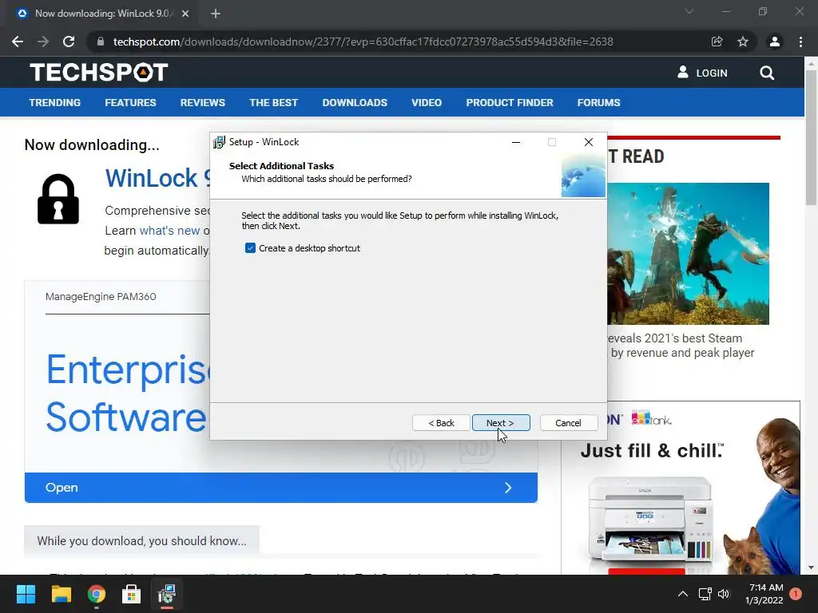The width and height of the screenshot is (818, 613).
Task: Reload the TechSpot page
Action: tap(69, 42)
